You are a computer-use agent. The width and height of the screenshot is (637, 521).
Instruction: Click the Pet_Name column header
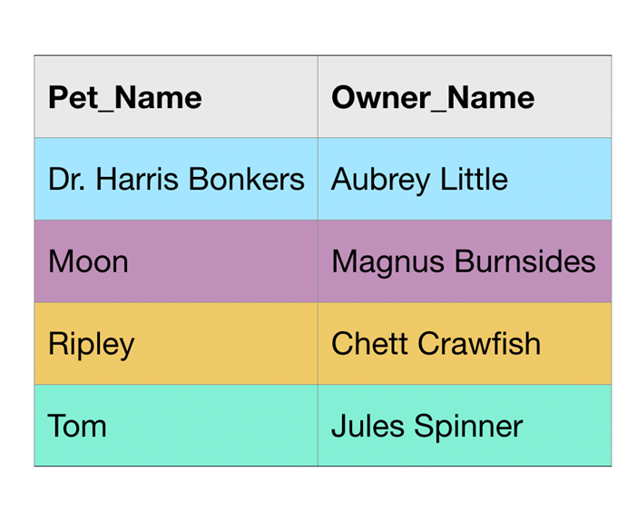(x=125, y=97)
